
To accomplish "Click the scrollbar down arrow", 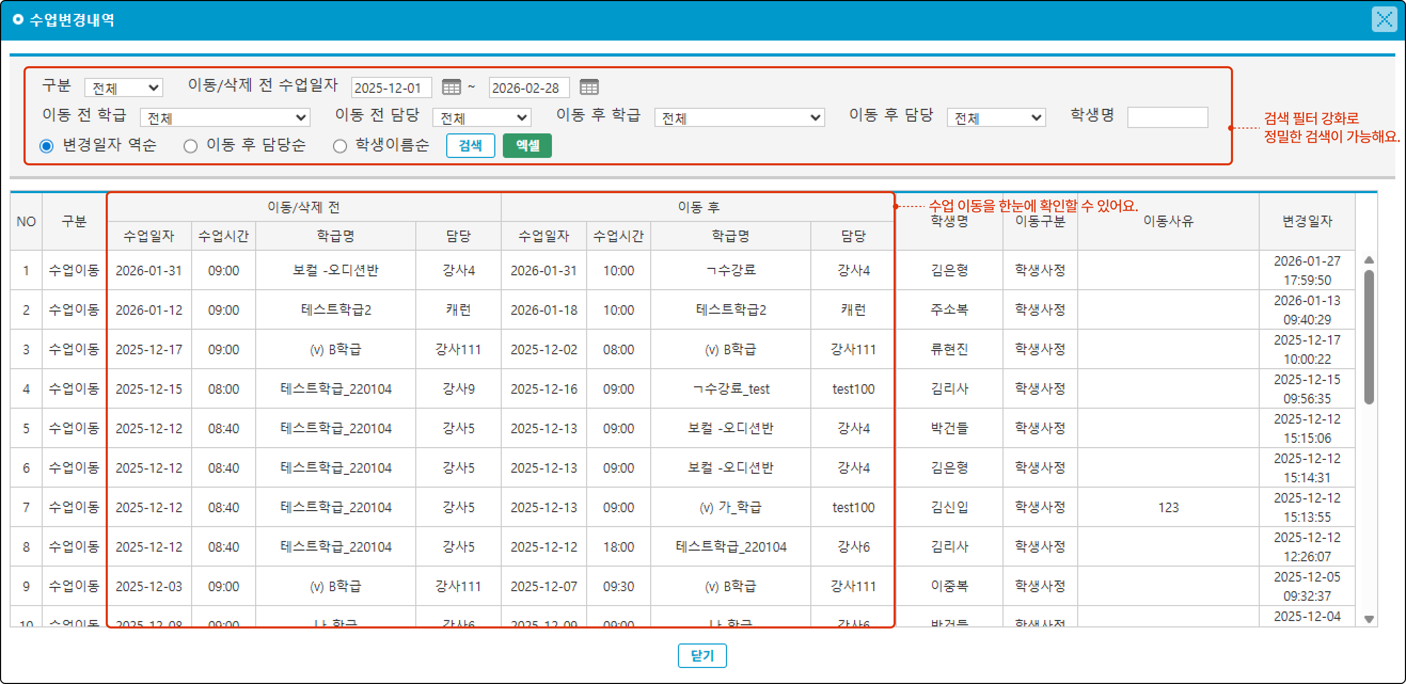I will pos(1368,618).
